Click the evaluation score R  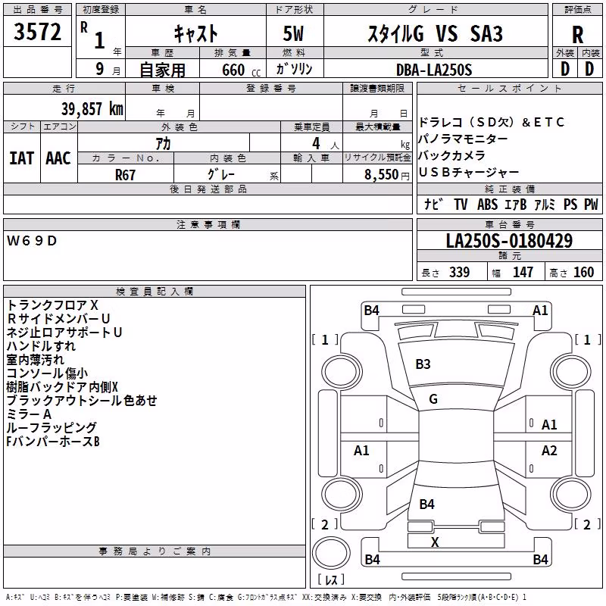tap(577, 35)
